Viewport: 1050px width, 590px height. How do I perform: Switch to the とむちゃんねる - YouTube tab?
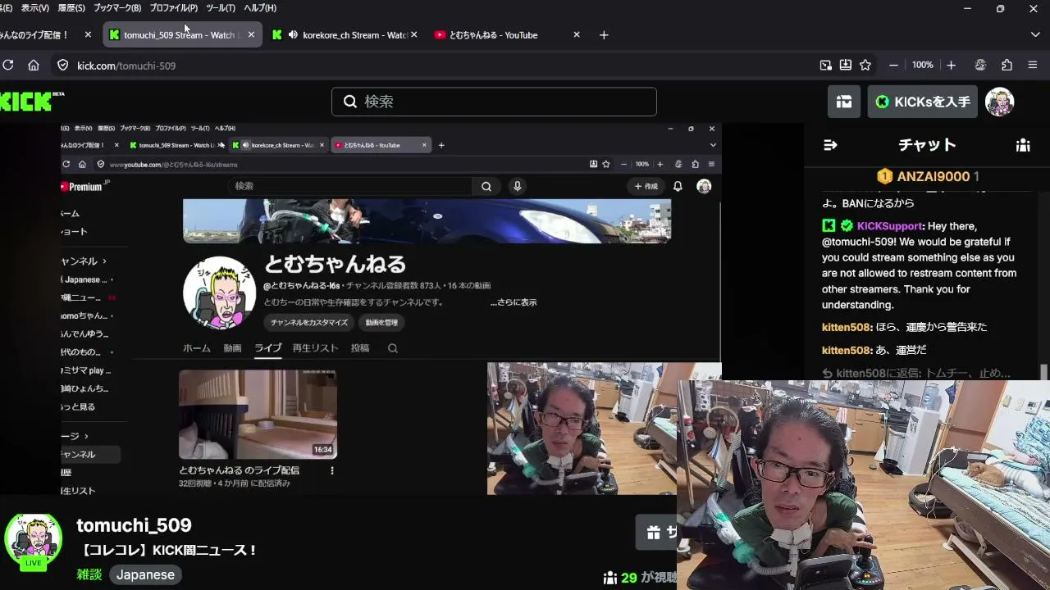click(509, 34)
